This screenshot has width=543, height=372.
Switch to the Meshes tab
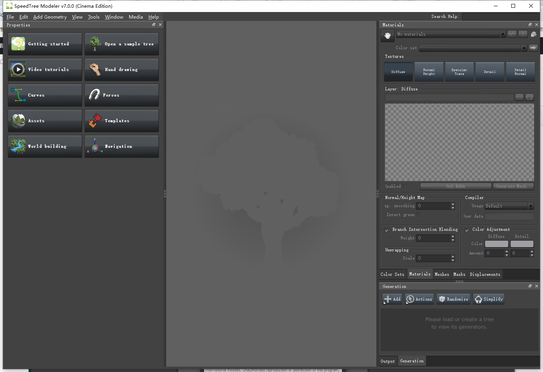[x=442, y=274]
